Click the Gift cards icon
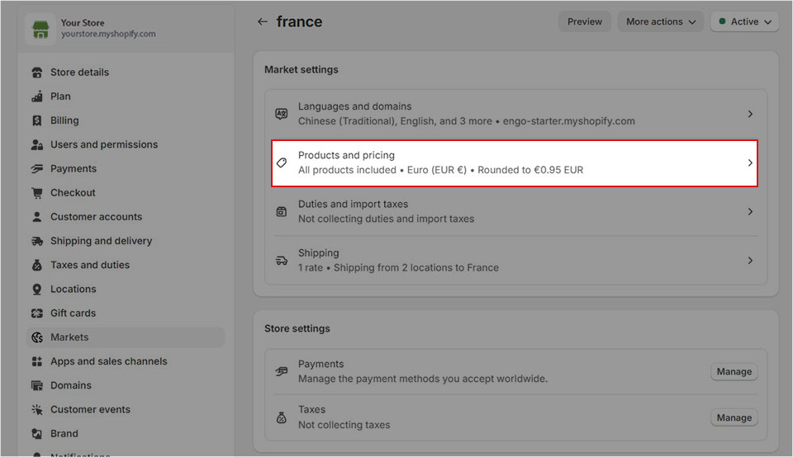Viewport: 793px width, 457px height. point(37,313)
